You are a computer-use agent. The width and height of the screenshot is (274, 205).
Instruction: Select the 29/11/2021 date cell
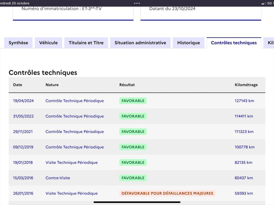coord(23,132)
